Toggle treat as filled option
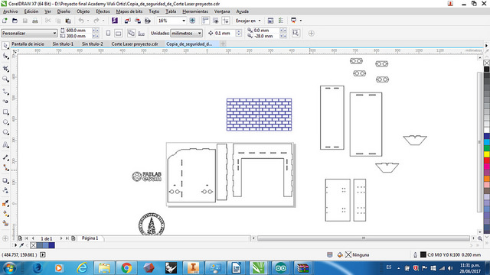The height and width of the screenshot is (275, 490). pos(296,33)
